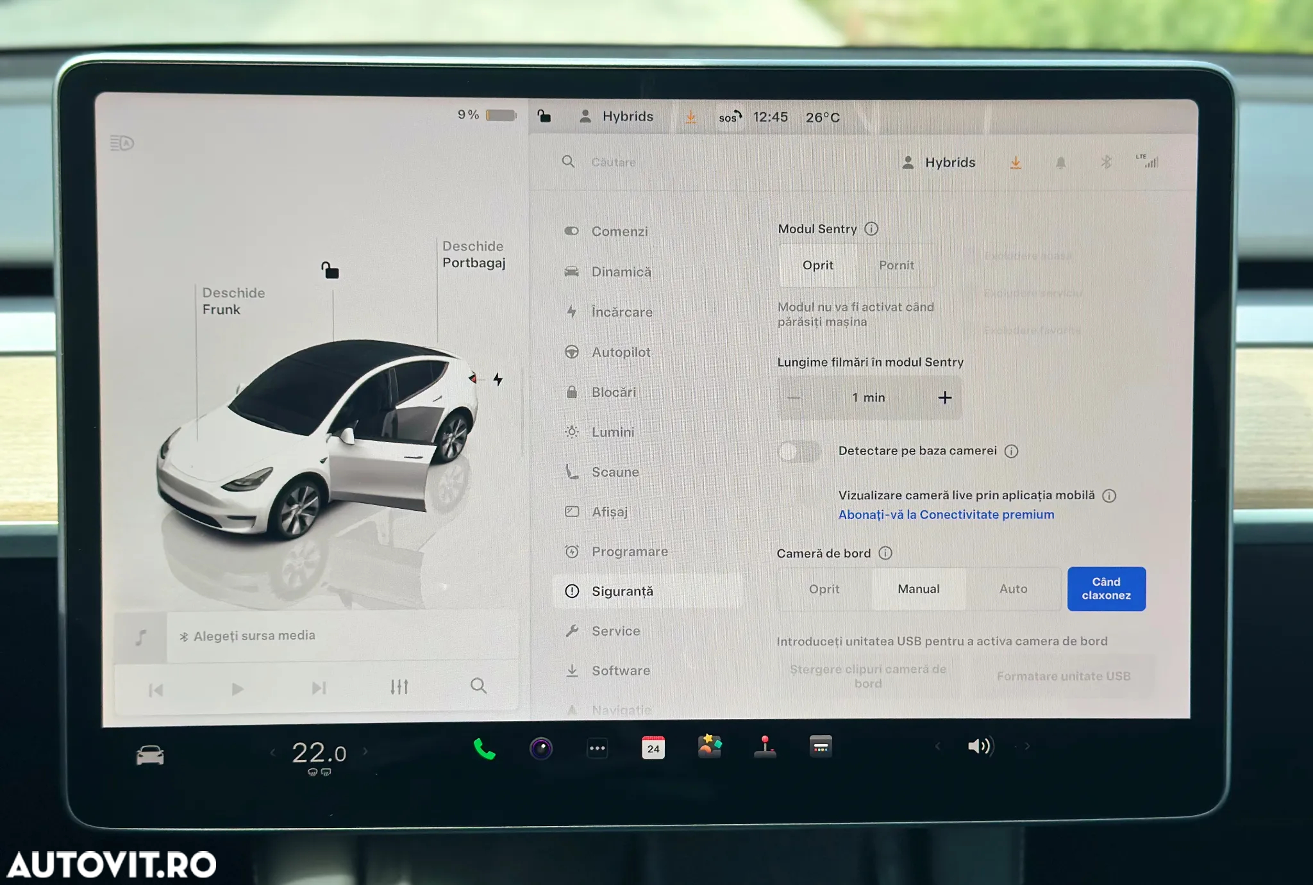Open the media equalizer sliders icon
Screen dimensions: 1313x885
pyautogui.click(x=399, y=687)
